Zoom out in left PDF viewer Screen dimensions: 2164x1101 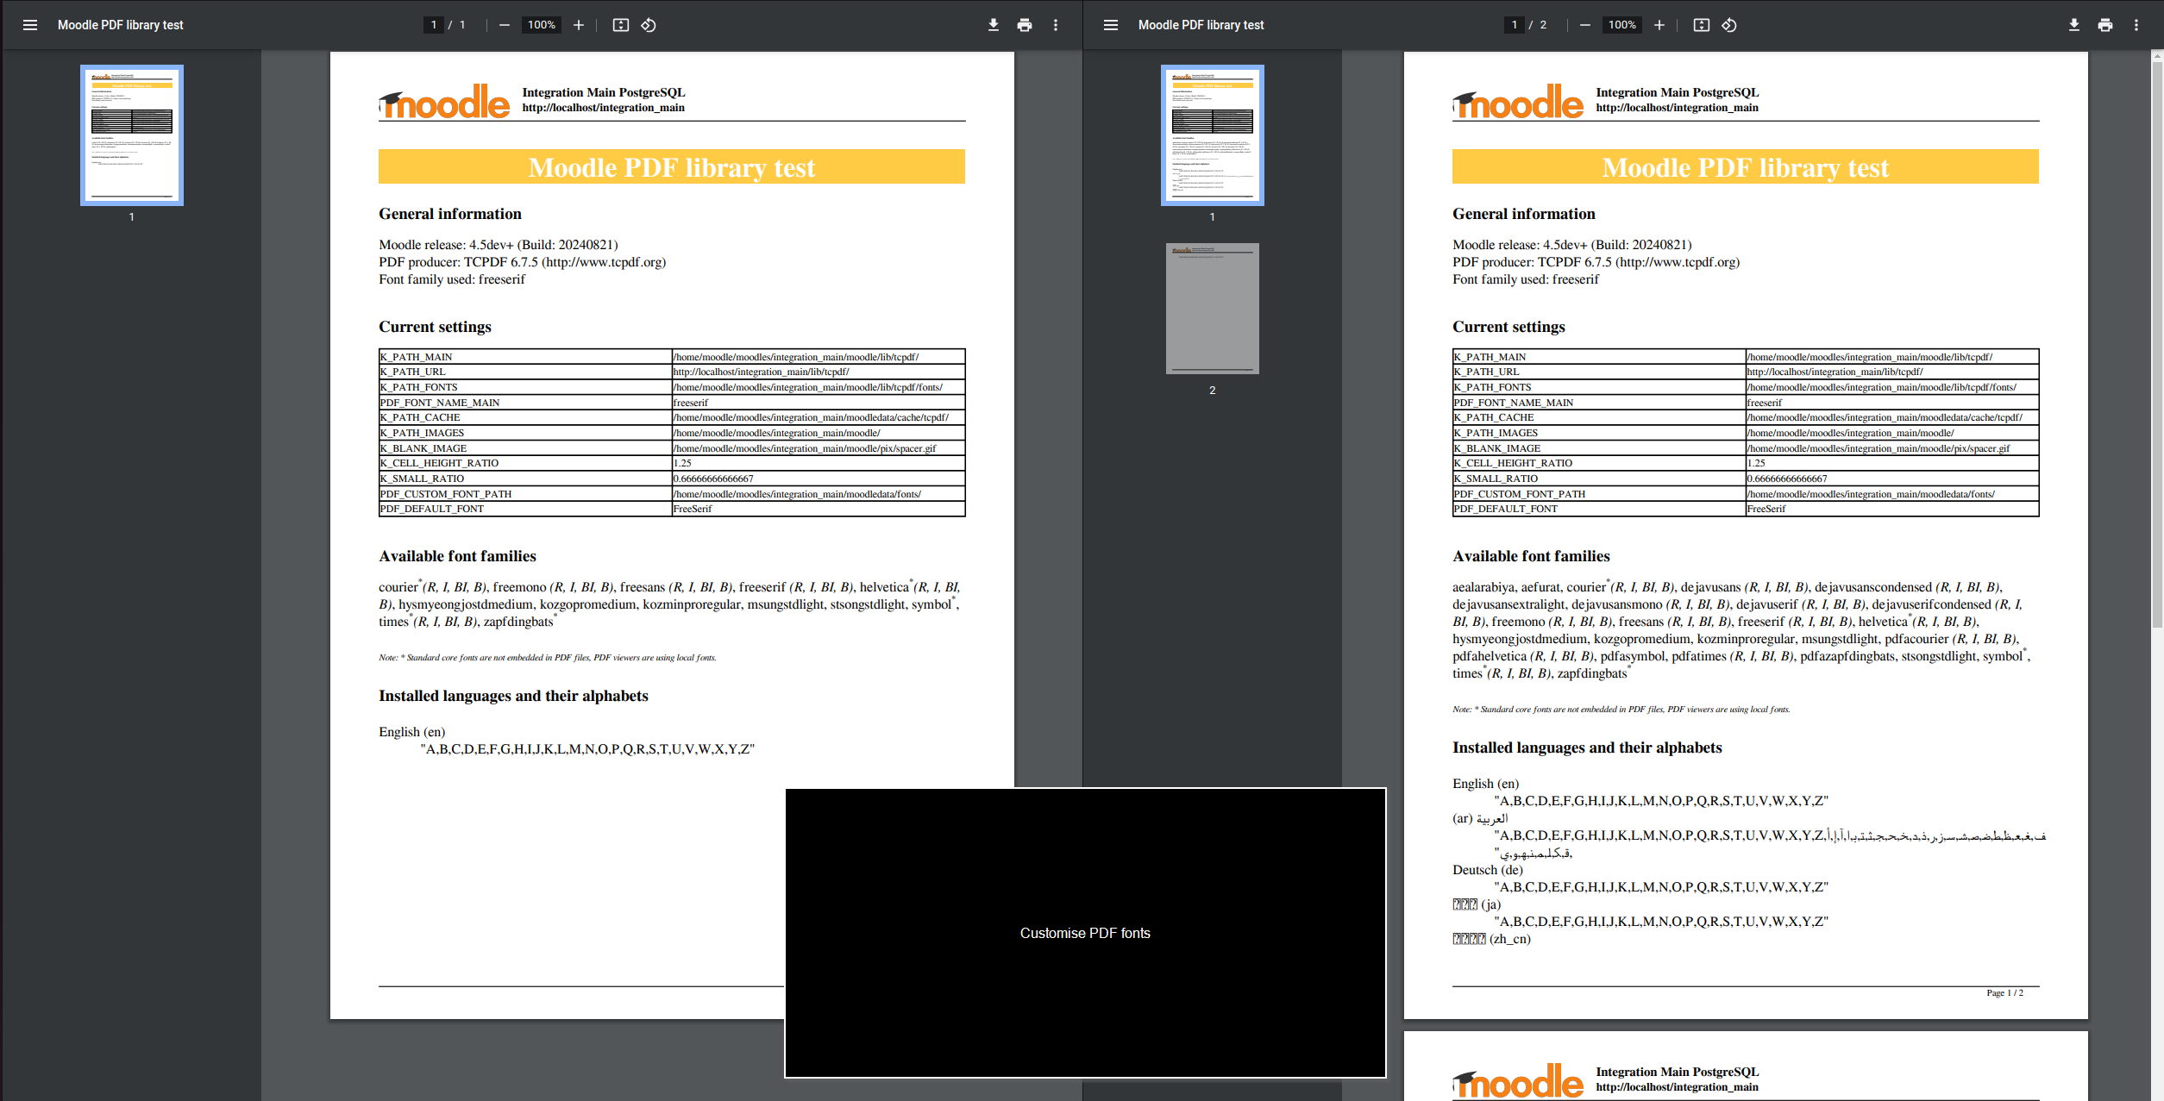point(505,25)
